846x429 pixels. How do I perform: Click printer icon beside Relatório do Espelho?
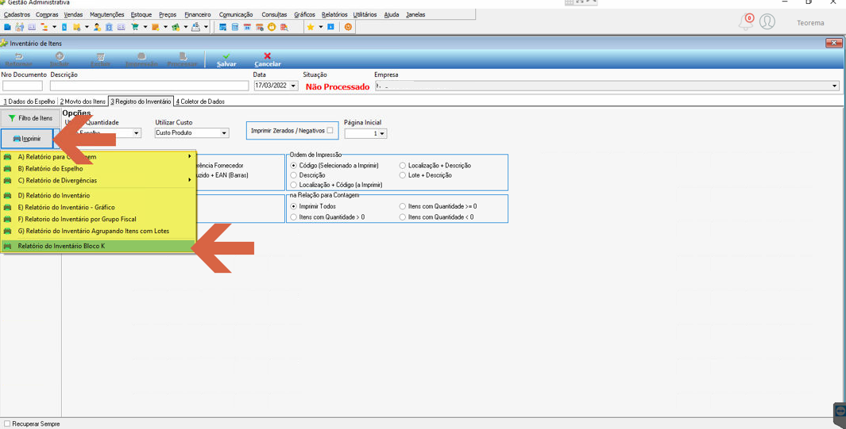tap(8, 168)
